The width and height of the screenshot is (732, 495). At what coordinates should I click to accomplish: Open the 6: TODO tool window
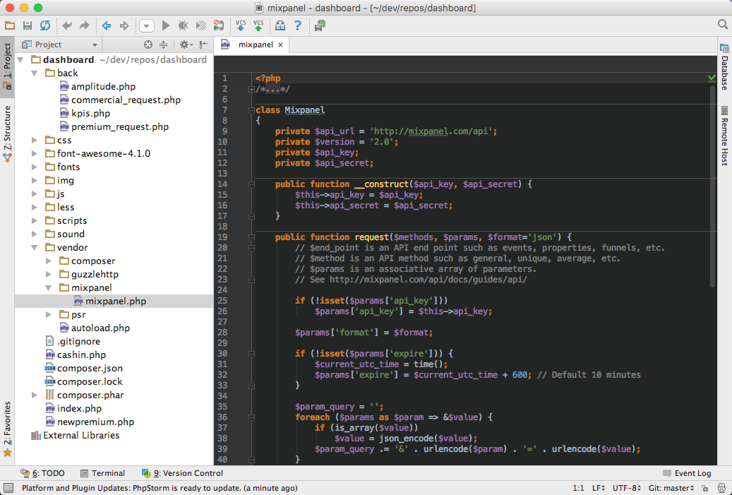coord(42,473)
